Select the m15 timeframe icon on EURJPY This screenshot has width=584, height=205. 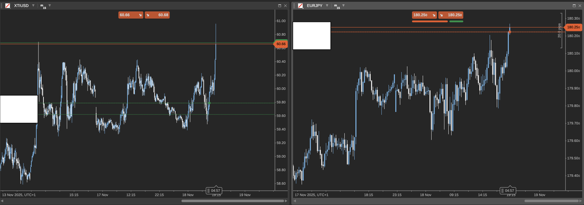tap(336, 6)
